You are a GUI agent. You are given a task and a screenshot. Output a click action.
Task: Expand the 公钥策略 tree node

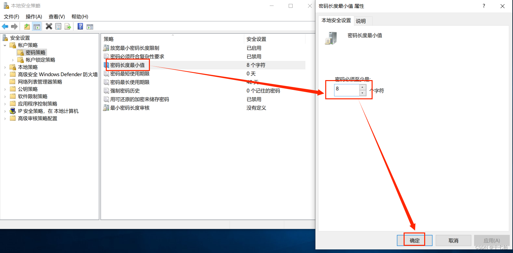(x=5, y=89)
